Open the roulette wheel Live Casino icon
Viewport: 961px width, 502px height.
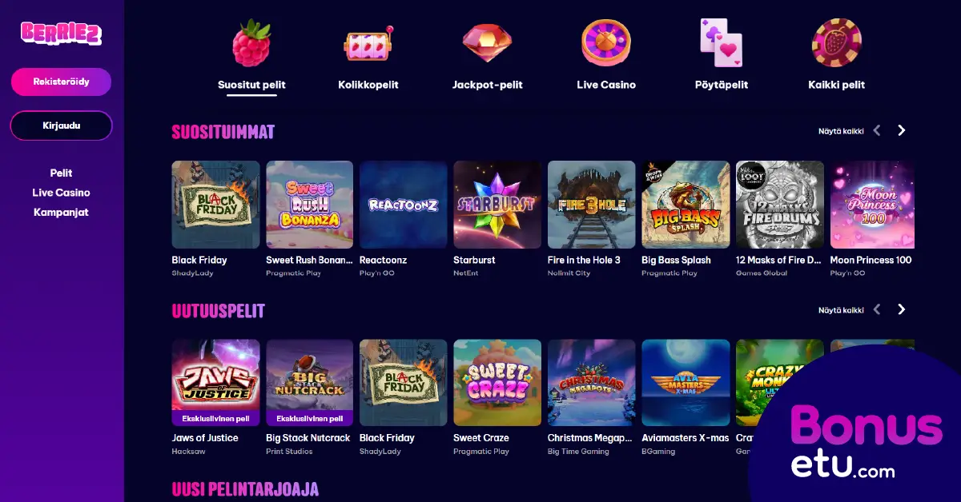[606, 43]
